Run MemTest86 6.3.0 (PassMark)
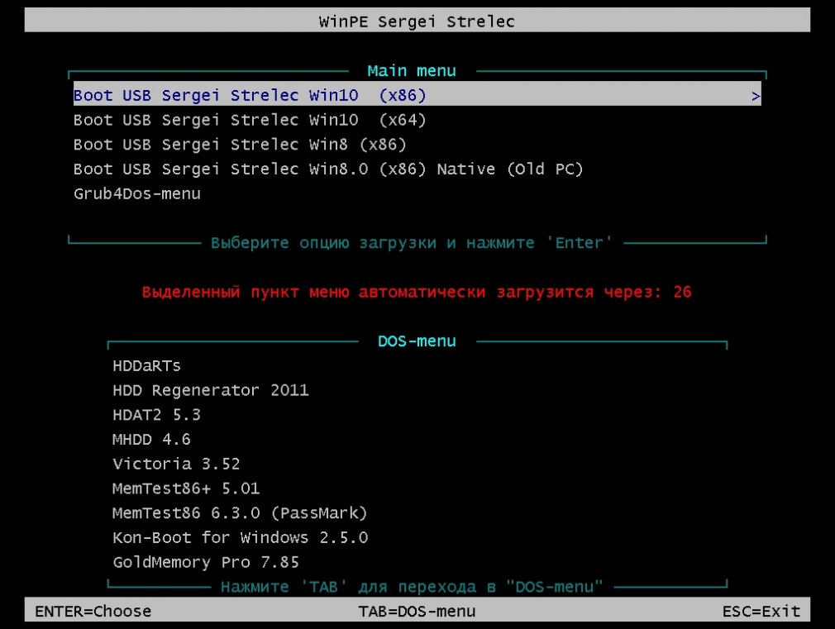 pos(240,512)
